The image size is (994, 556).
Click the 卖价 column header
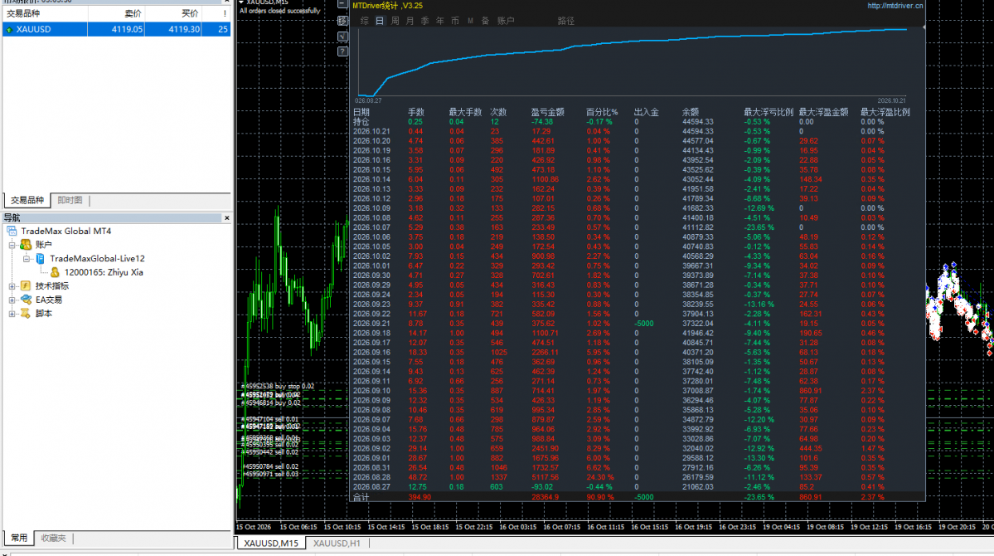point(116,13)
